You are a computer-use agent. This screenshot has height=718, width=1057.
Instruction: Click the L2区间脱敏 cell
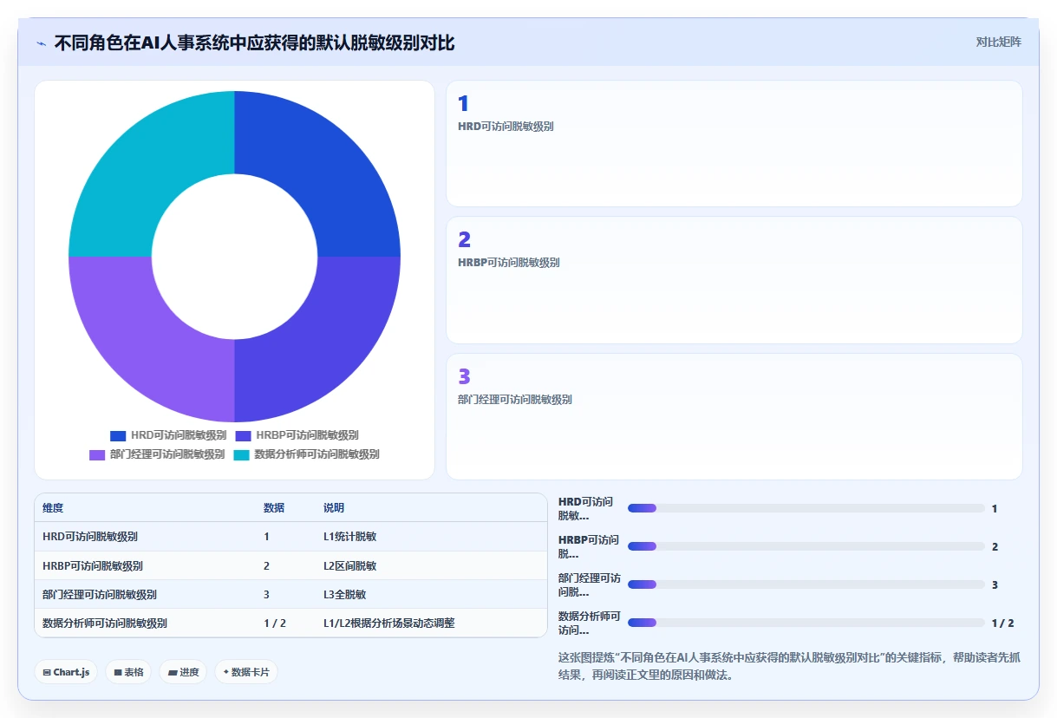(349, 566)
